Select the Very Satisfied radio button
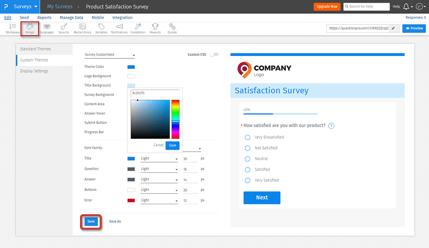The width and height of the screenshot is (429, 248). 247,181
